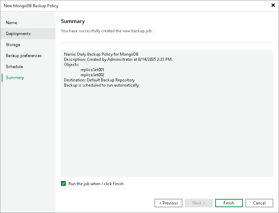The width and height of the screenshot is (279, 213).
Task: Click the Objects: label in summary
Action: click(71, 65)
